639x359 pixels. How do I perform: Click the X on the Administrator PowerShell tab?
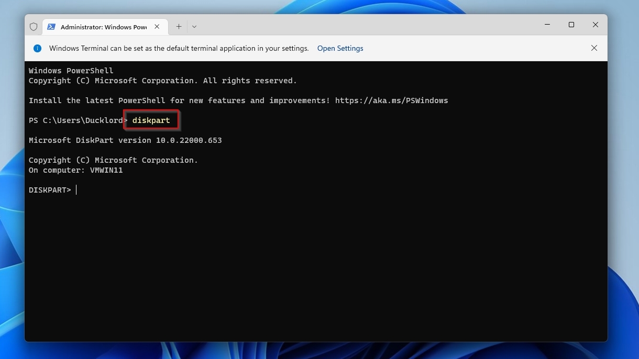click(157, 27)
